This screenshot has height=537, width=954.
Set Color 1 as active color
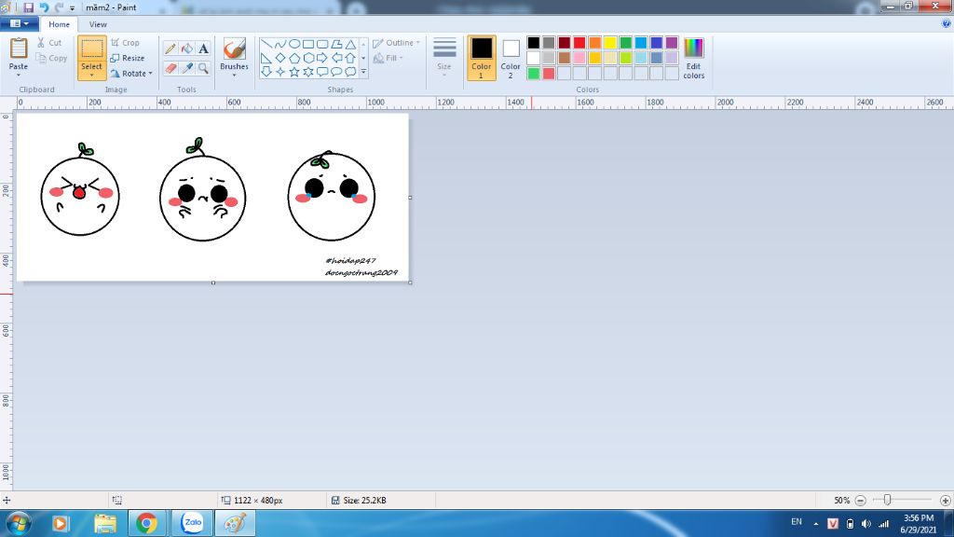click(482, 58)
